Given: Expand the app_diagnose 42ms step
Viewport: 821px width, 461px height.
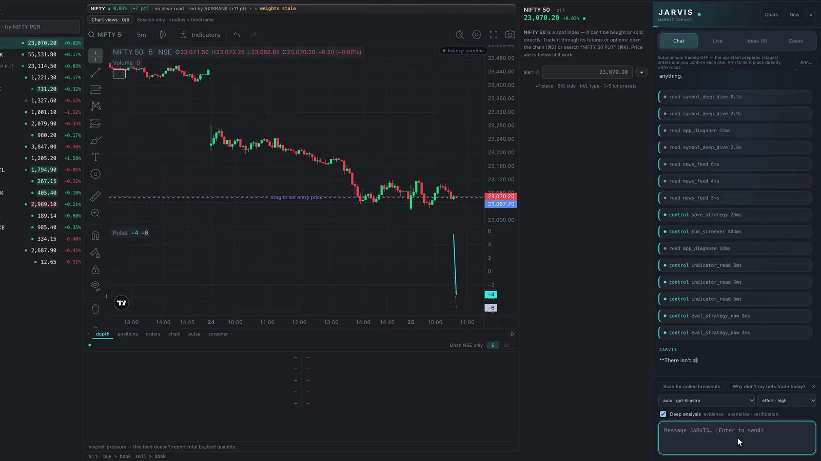Looking at the screenshot, I should [735, 131].
